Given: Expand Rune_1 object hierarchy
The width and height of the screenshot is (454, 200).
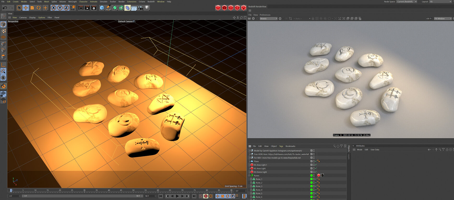Looking at the screenshot, I should (251, 179).
